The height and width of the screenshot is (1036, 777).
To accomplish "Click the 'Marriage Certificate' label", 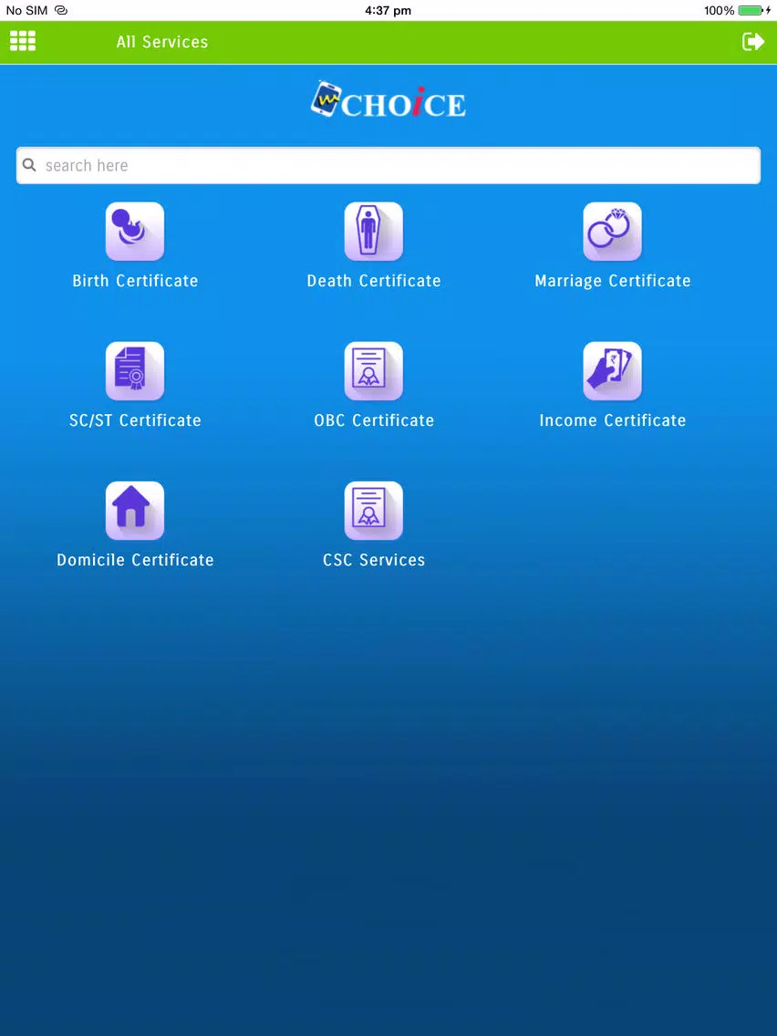I will click(613, 281).
